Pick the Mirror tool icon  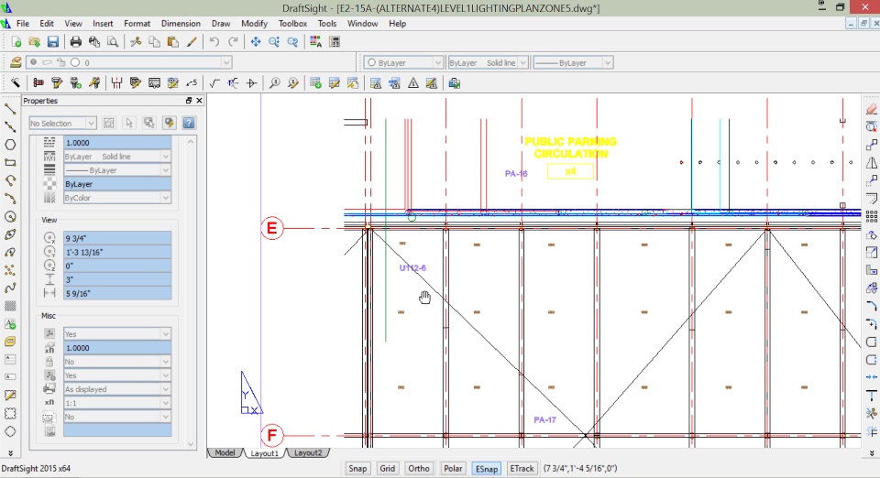[x=871, y=163]
